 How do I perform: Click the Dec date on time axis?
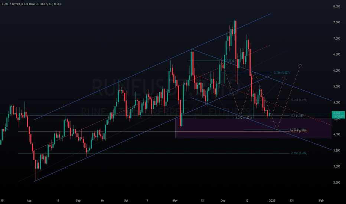pos(223,201)
